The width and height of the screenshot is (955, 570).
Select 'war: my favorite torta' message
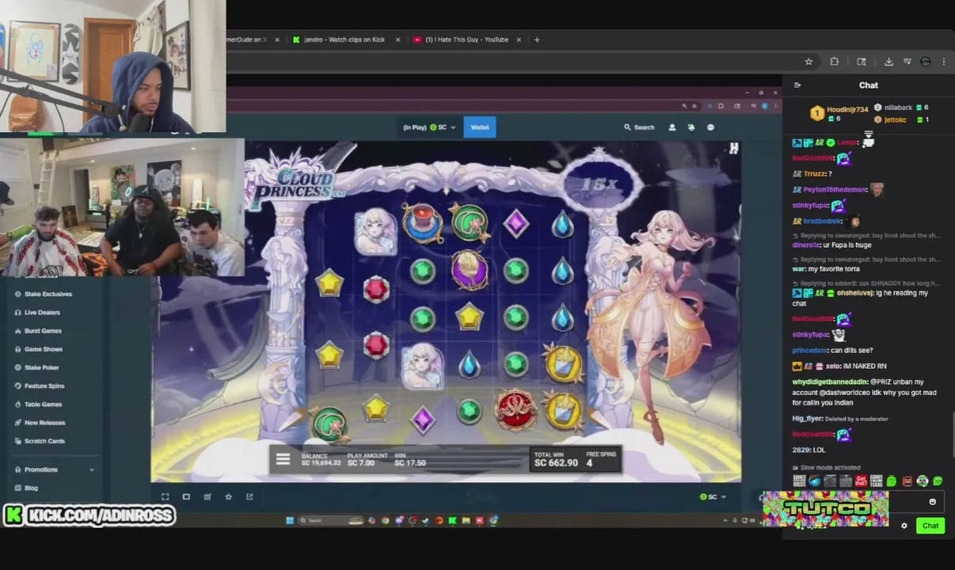826,269
